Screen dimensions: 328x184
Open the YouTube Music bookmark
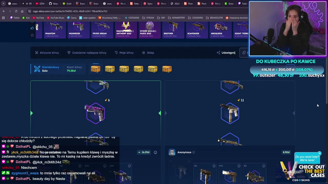point(56,18)
